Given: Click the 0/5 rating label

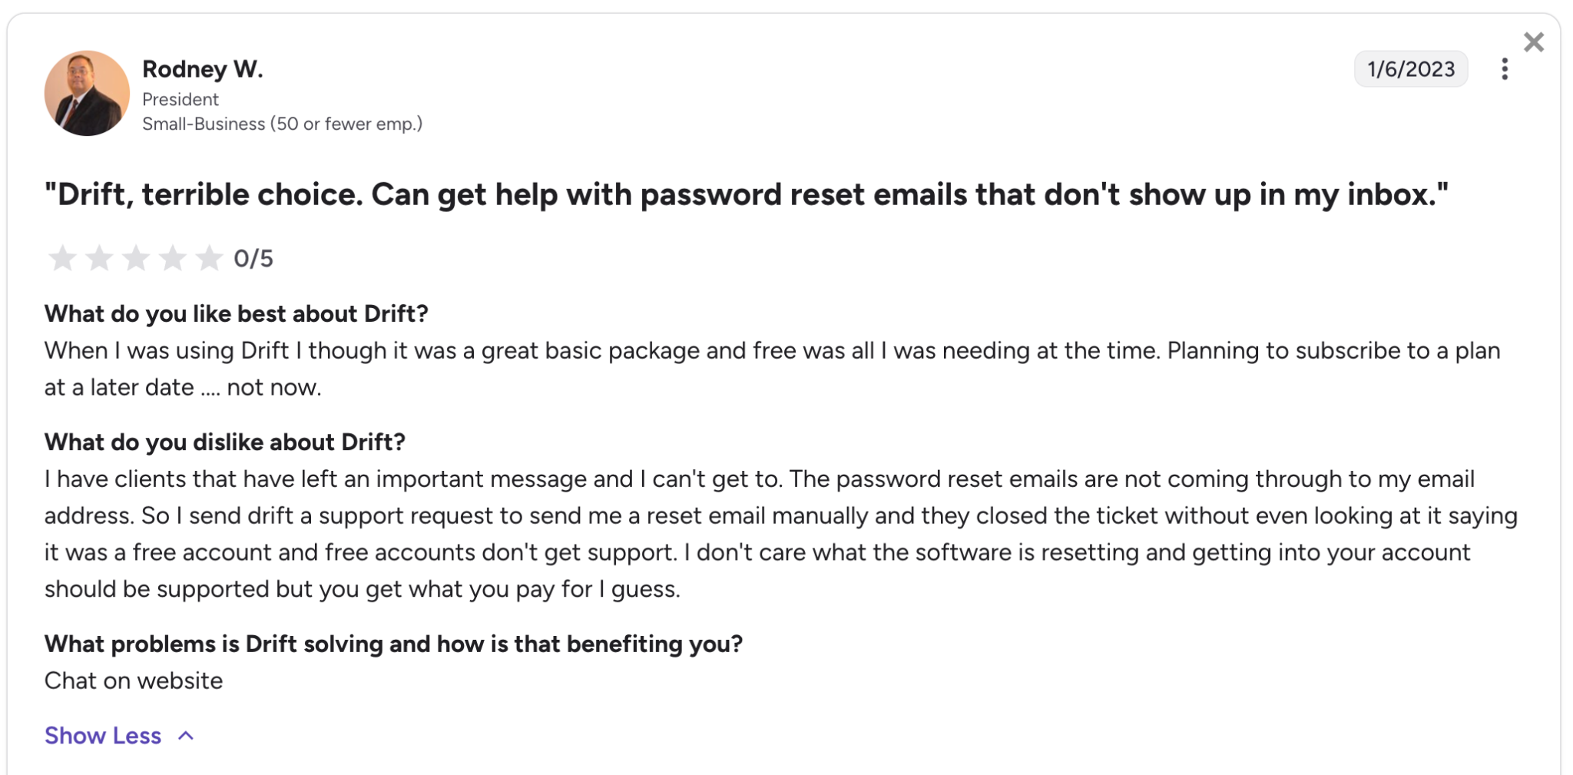Looking at the screenshot, I should 254,259.
